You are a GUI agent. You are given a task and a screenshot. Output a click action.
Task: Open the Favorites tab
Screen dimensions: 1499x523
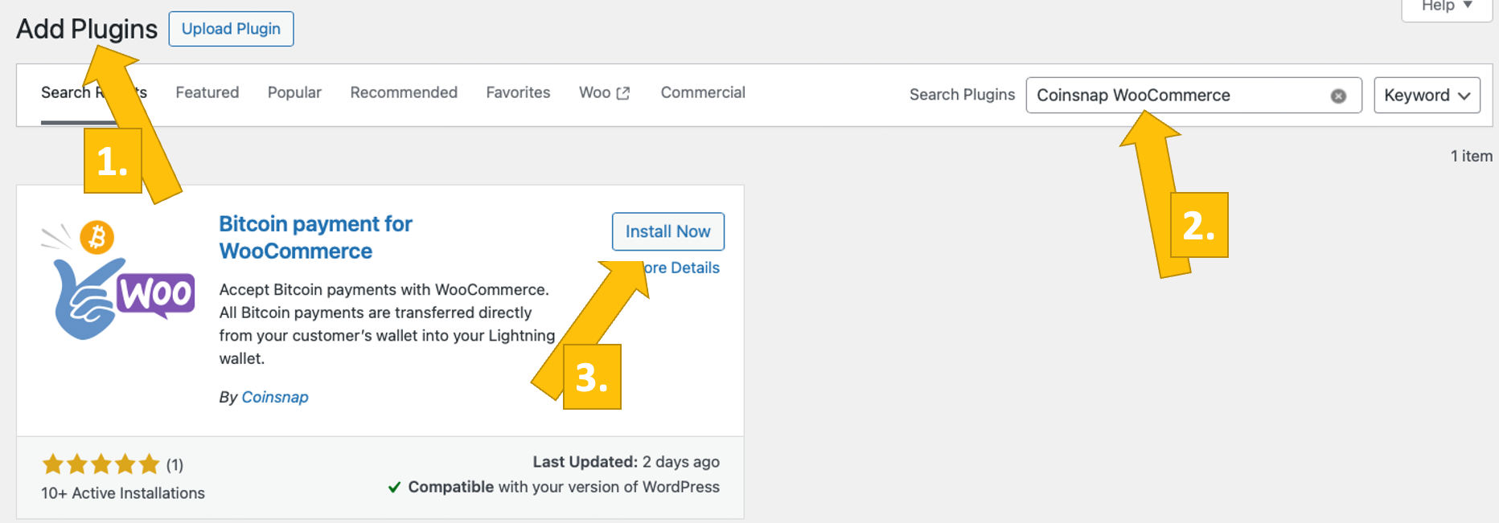518,92
